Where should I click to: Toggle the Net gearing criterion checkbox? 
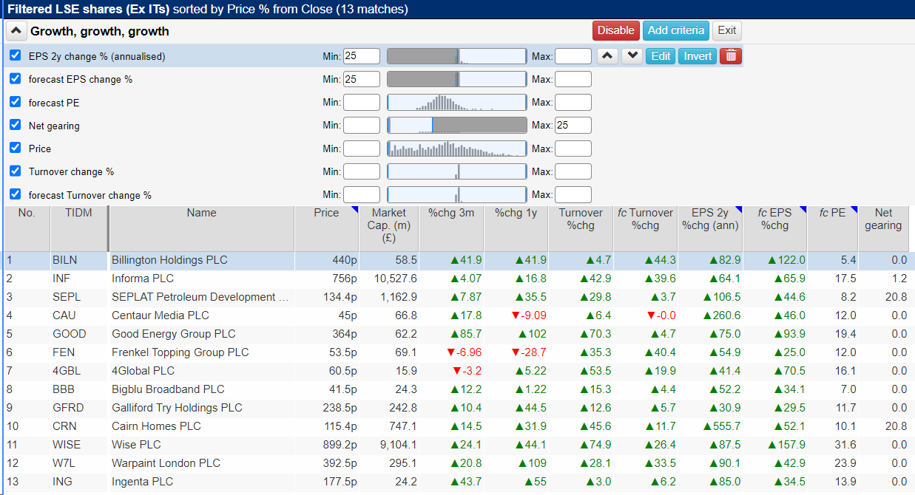pos(16,125)
